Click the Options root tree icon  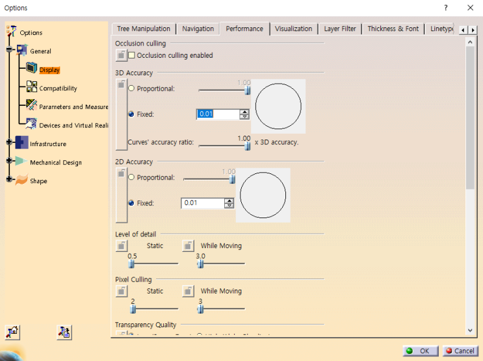coord(12,32)
